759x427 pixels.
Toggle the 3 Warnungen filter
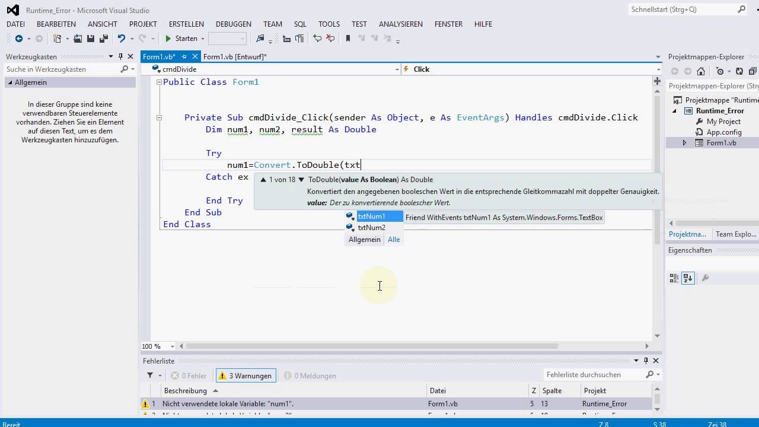click(x=244, y=375)
